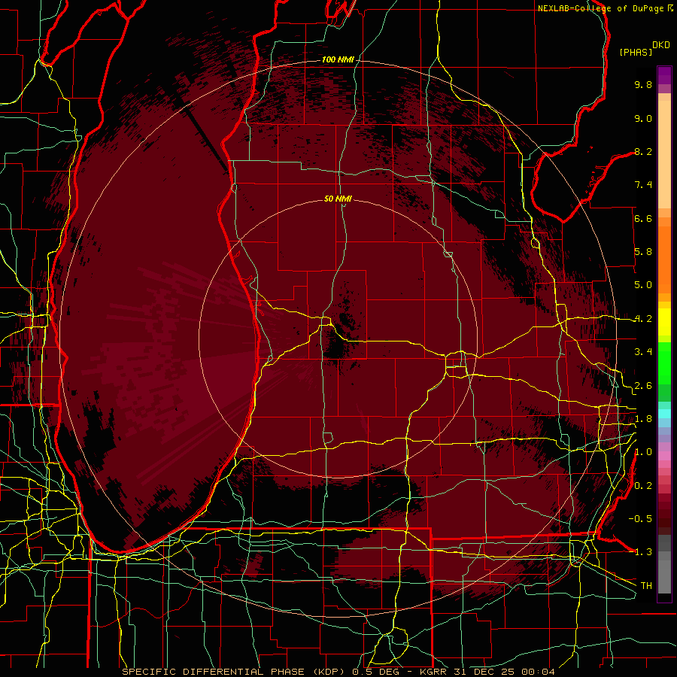
Task: Click the DKD PHAS legend title
Action: 644,49
